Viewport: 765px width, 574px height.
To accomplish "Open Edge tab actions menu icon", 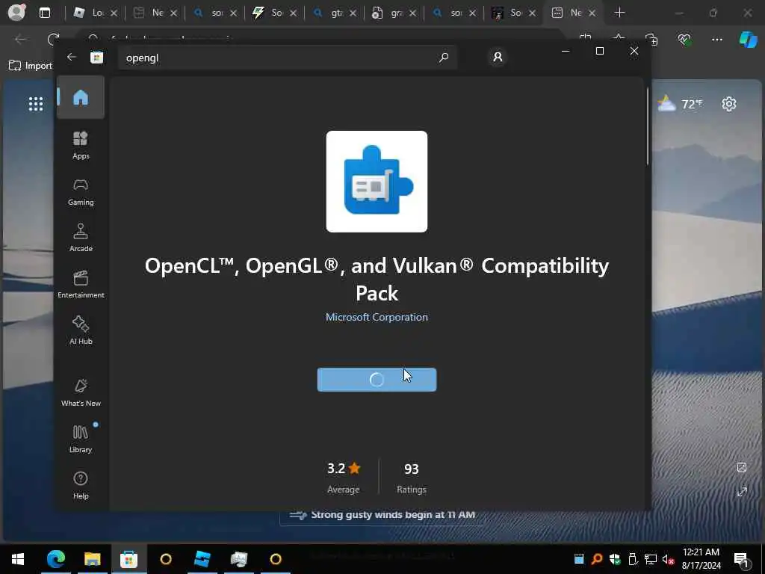I will point(45,13).
